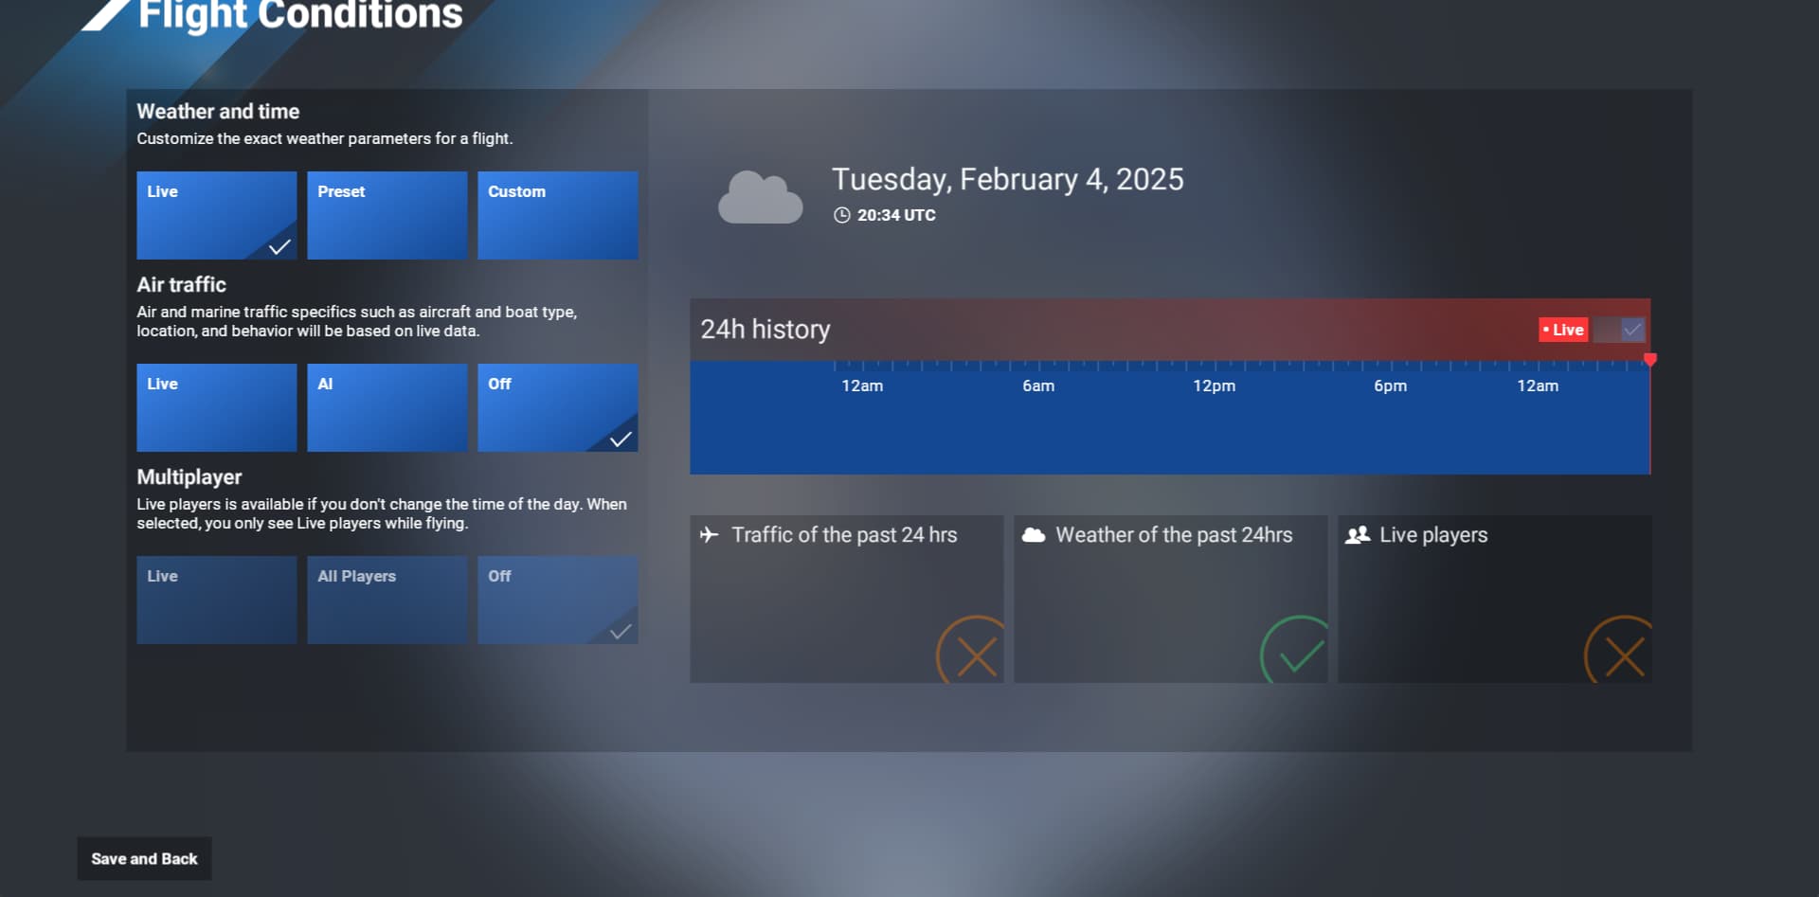Click the Flight Conditions title
The image size is (1819, 897).
pyautogui.click(x=300, y=15)
